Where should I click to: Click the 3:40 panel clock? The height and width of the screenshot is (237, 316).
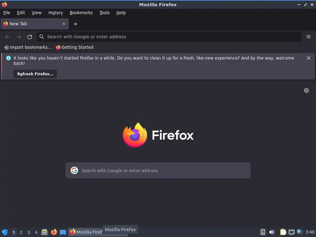pos(310,232)
